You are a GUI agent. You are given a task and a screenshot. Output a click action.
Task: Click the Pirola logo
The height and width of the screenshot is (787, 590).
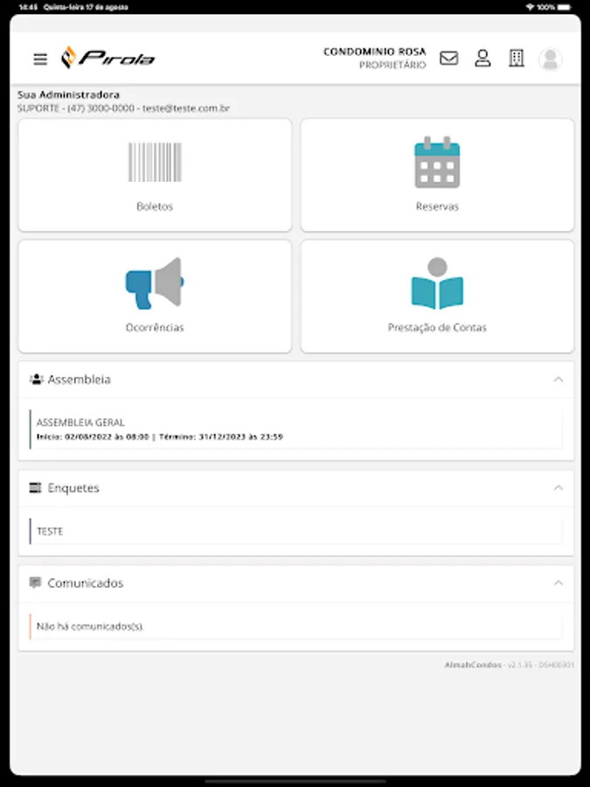click(108, 58)
